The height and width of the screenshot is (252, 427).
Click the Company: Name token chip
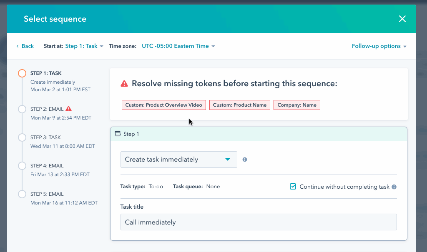pyautogui.click(x=296, y=105)
